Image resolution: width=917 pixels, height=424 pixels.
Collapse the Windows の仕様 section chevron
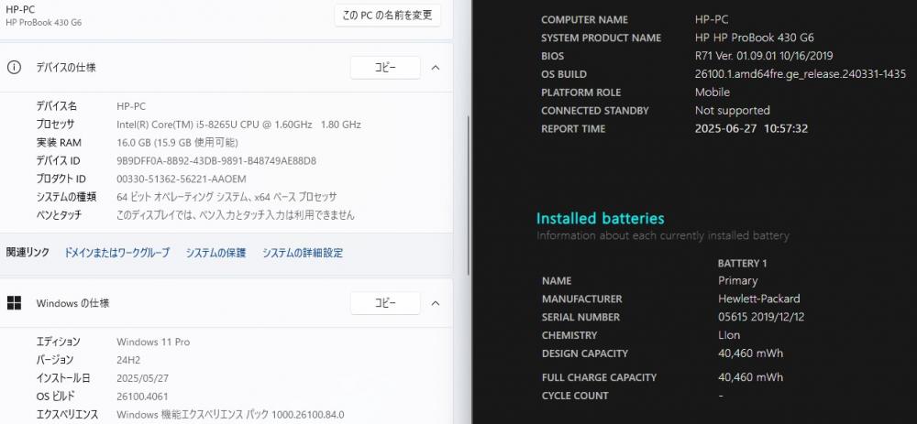(x=435, y=303)
